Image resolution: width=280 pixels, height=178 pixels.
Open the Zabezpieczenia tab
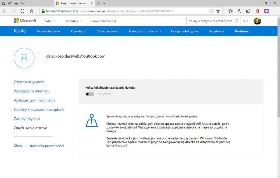[x=108, y=31]
